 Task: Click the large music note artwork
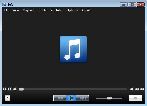tap(73, 49)
